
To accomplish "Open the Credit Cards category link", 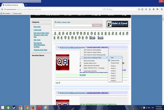I will [x=37, y=30].
